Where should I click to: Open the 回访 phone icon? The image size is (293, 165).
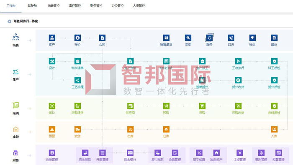tap(231, 38)
